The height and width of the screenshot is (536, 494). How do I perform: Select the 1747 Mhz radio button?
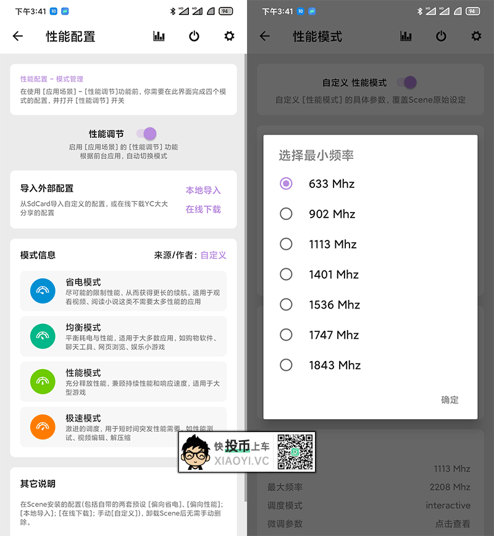(x=286, y=335)
